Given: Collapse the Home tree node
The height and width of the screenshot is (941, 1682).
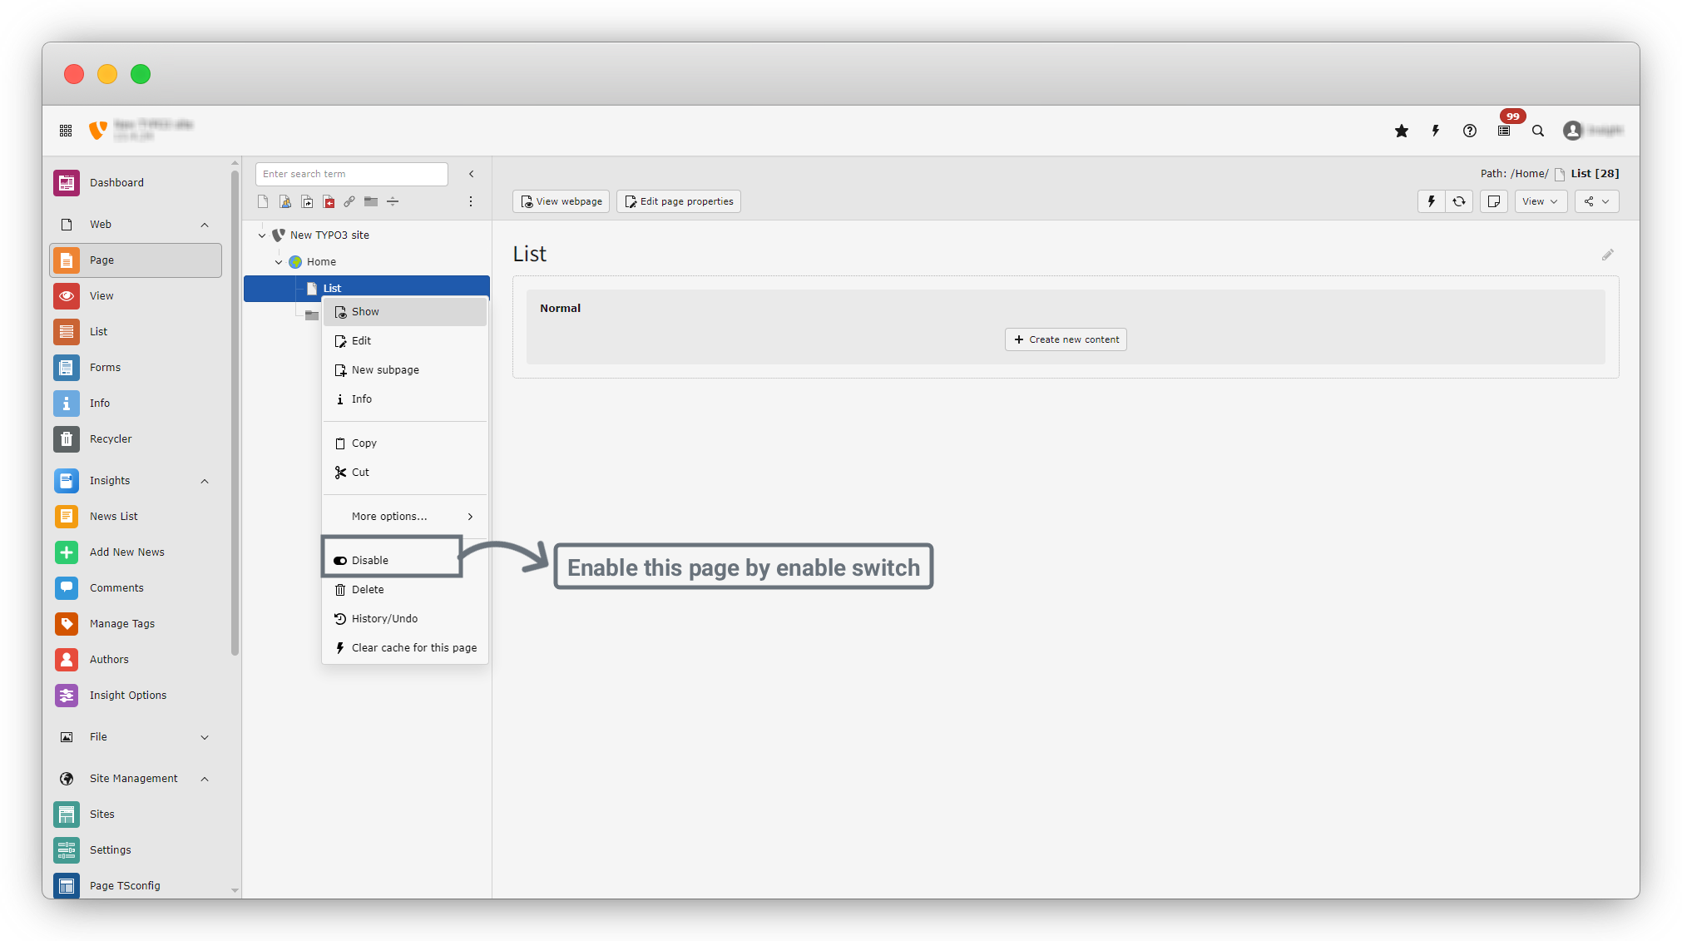Looking at the screenshot, I should (x=279, y=262).
